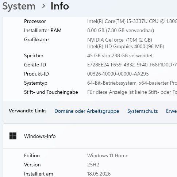
Task: Click the Installiert am label
Action: pos(39,174)
